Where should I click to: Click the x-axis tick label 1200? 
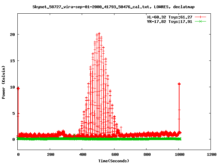212,154
